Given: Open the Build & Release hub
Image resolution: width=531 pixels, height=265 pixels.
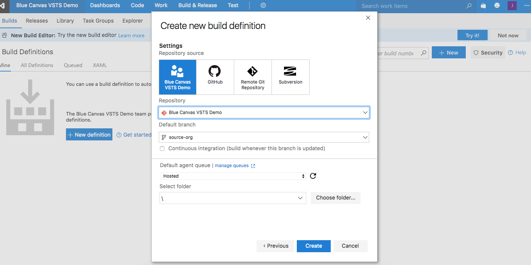Looking at the screenshot, I should point(198,5).
